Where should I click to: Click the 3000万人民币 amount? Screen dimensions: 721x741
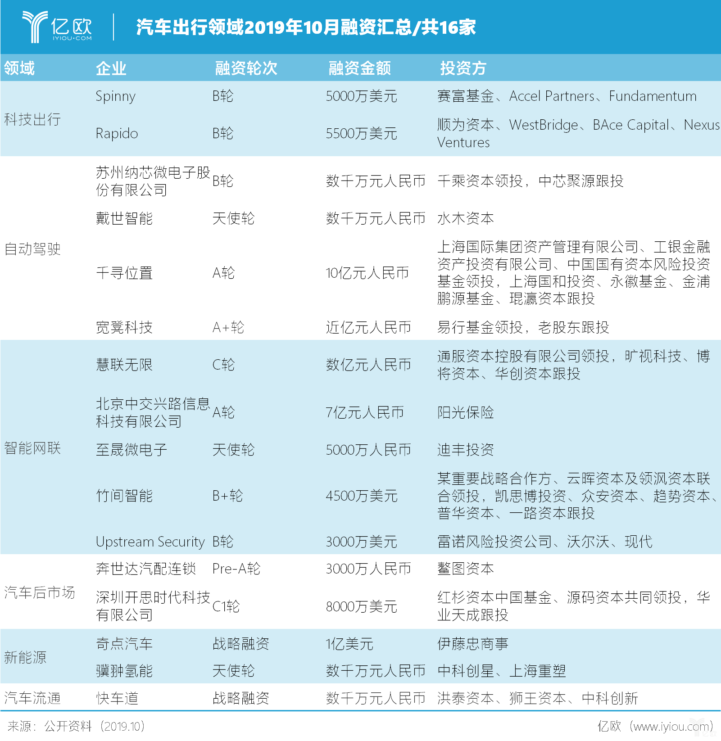coord(368,569)
